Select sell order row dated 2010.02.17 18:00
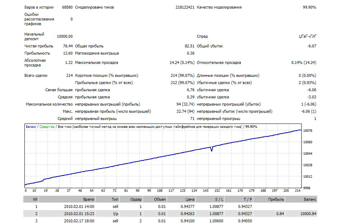Screen dimensions: 337x223 coord(170,220)
